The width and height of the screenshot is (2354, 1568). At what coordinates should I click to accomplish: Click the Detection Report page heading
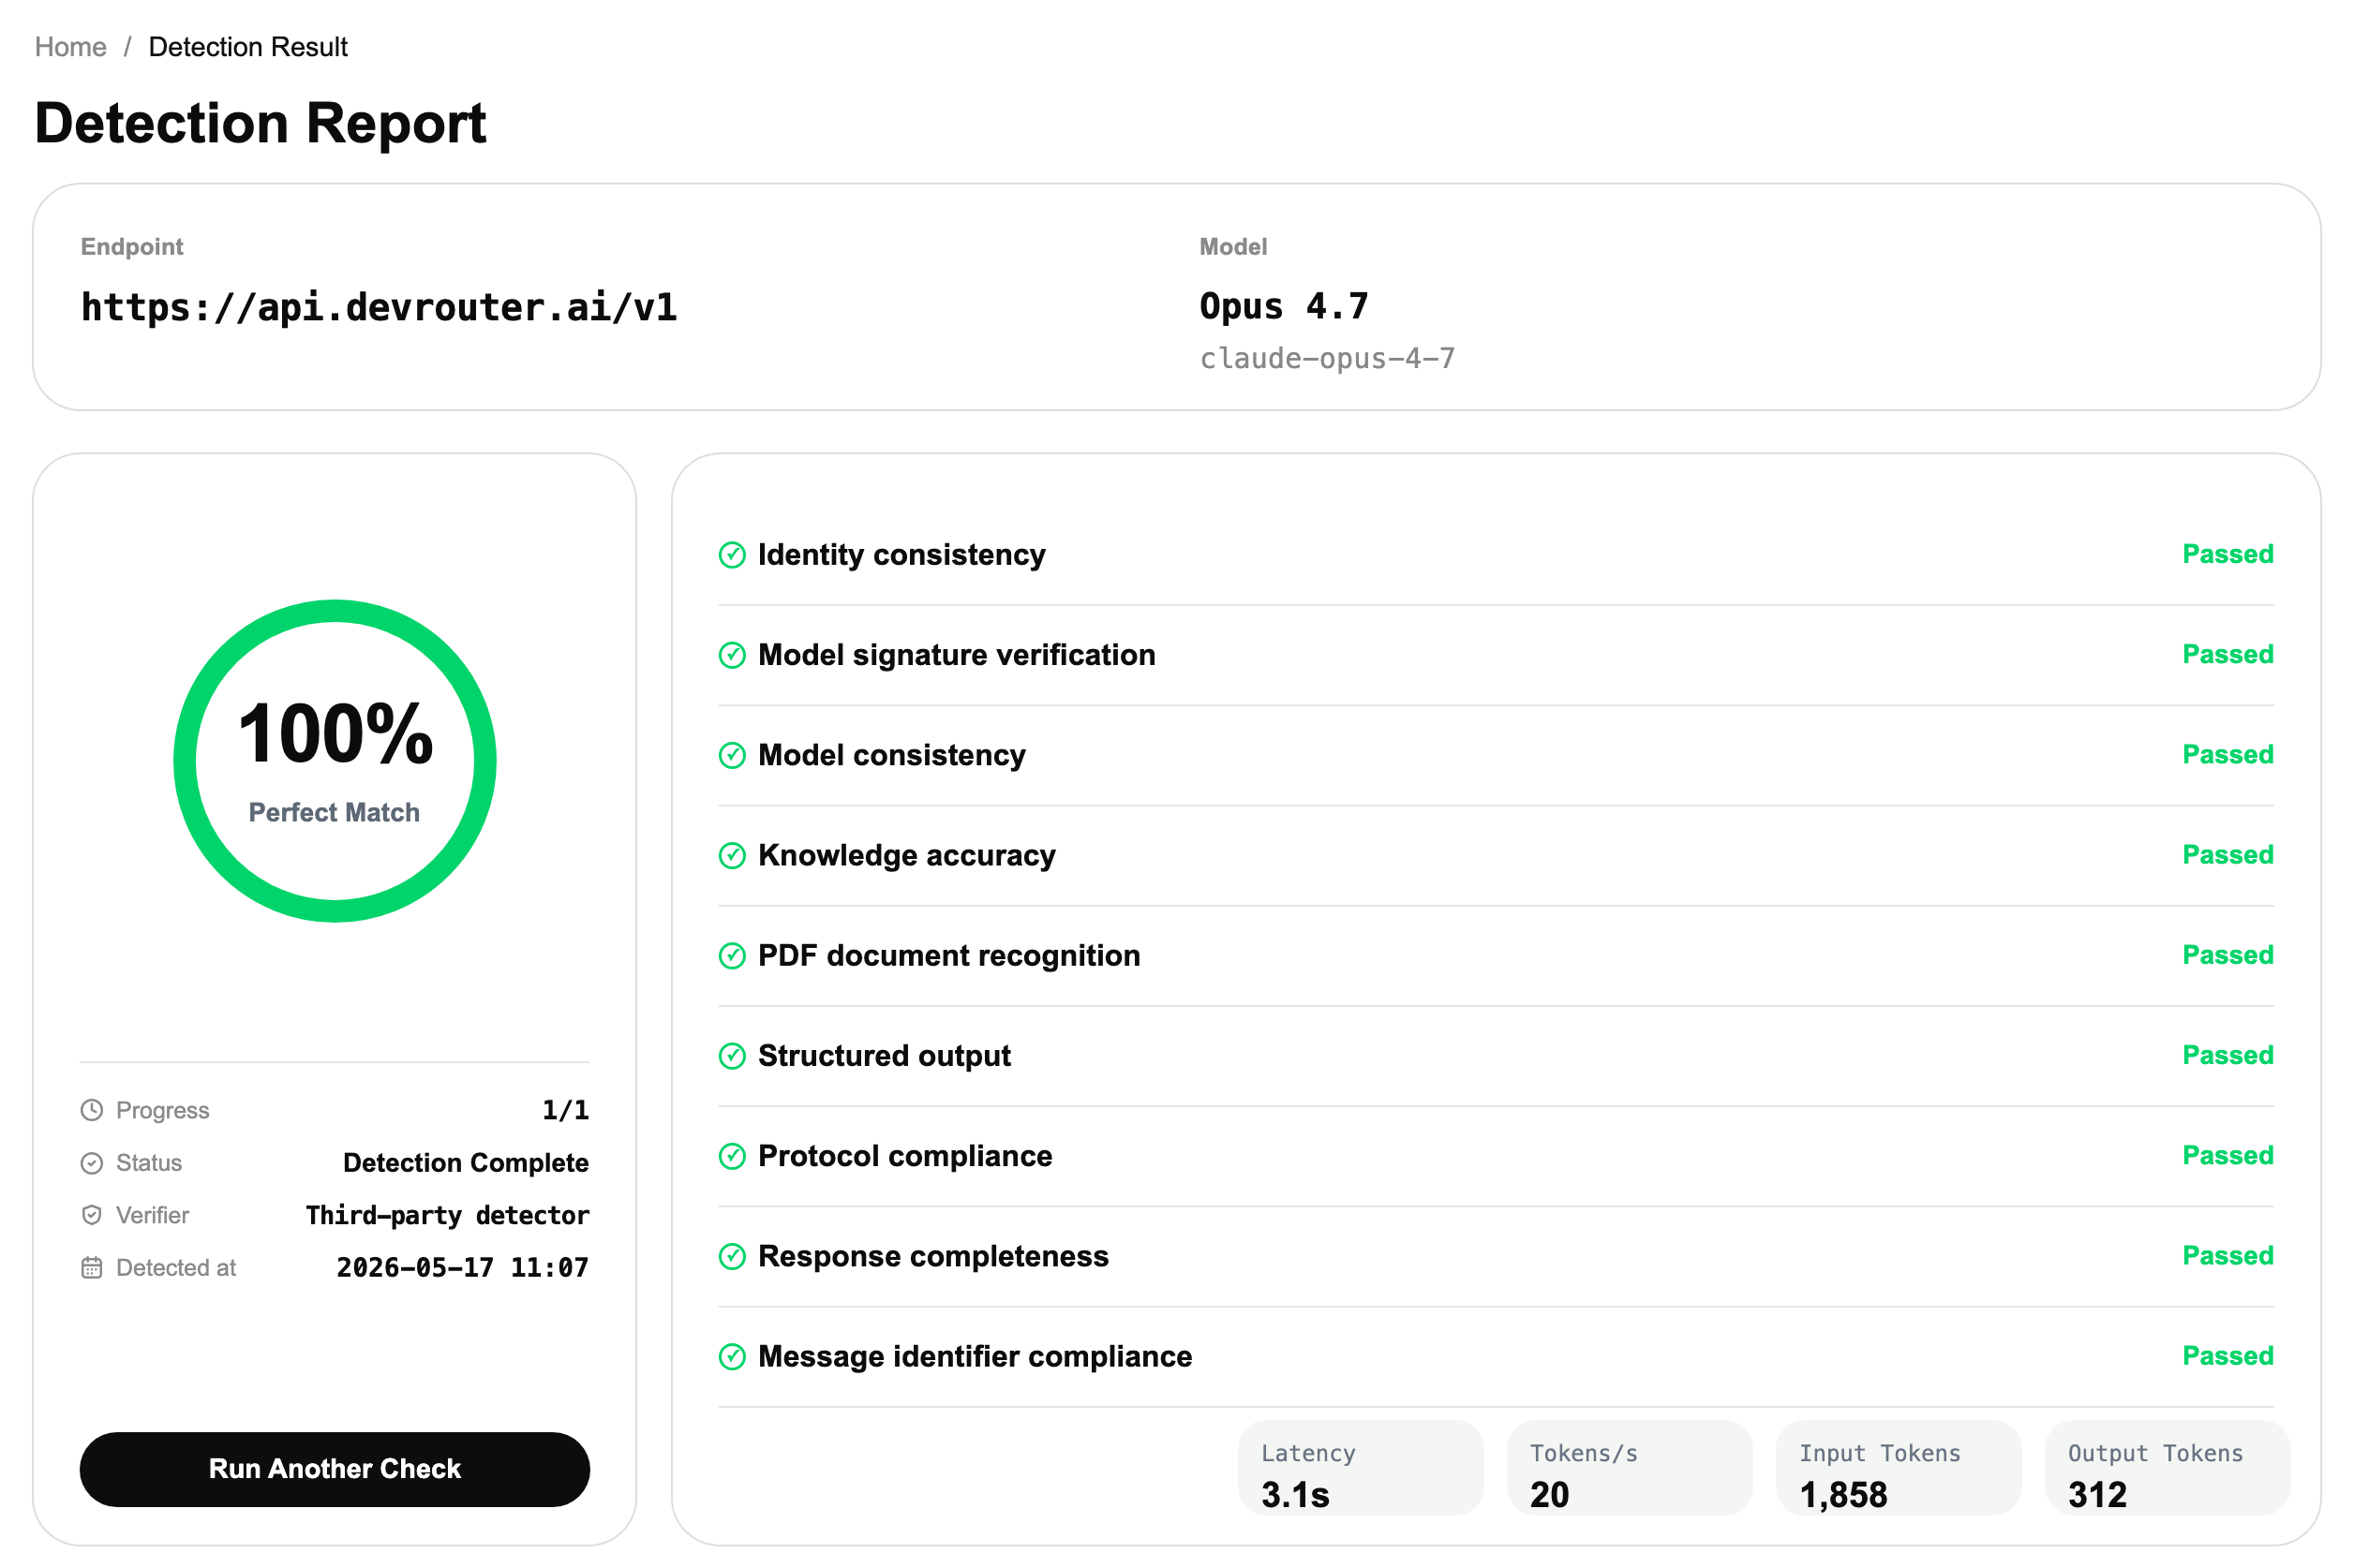click(261, 123)
